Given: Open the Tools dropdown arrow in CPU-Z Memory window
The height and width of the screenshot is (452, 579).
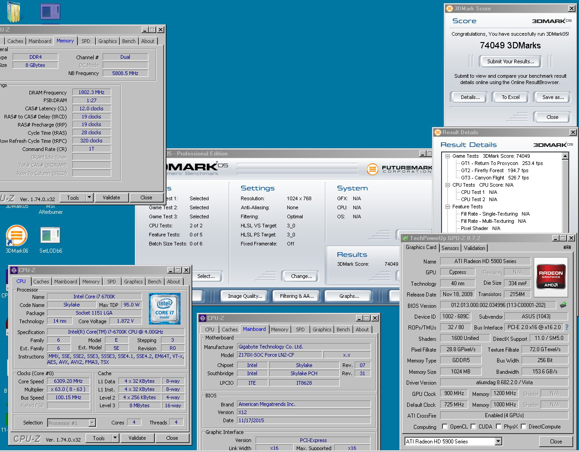Looking at the screenshot, I should coord(89,198).
